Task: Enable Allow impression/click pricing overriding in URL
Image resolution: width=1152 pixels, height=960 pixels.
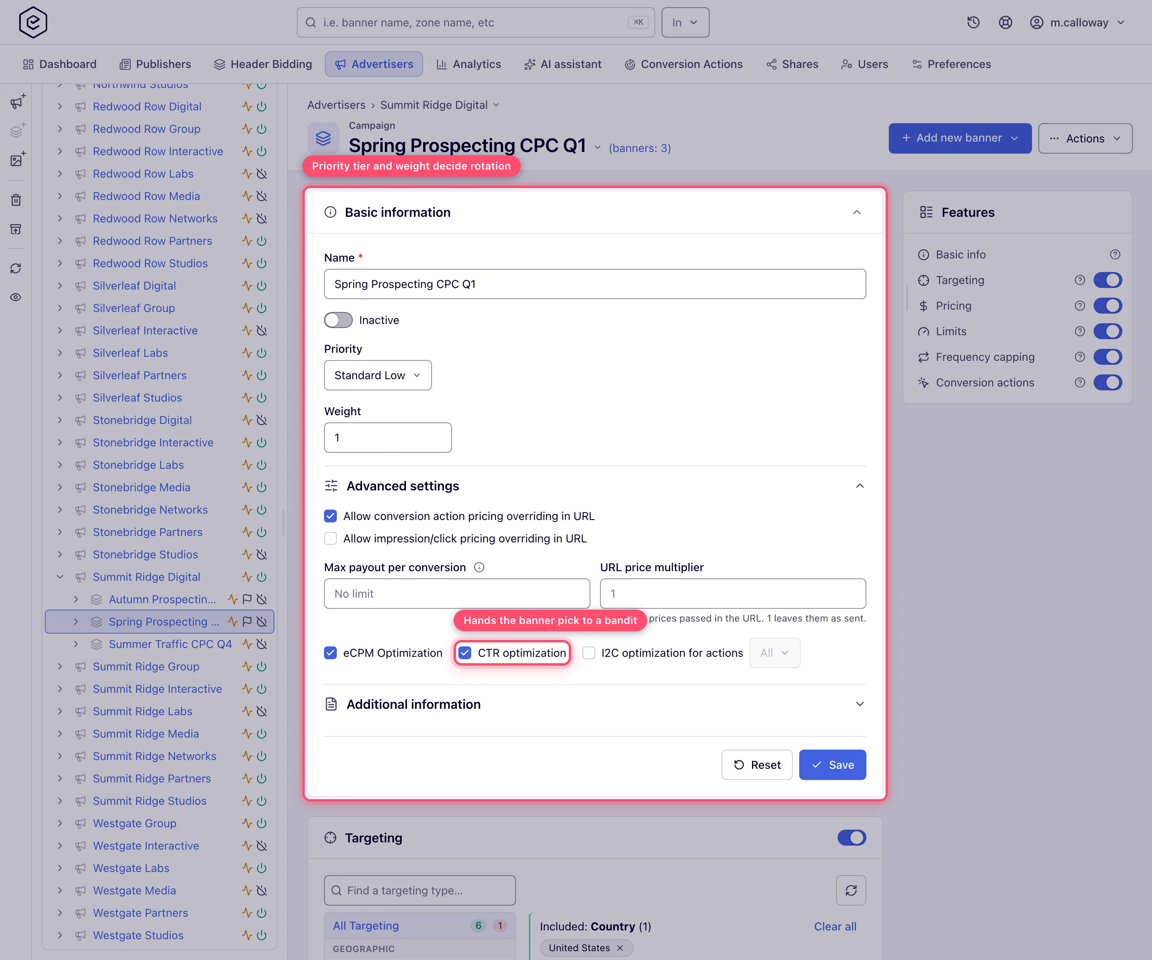Action: click(x=330, y=539)
